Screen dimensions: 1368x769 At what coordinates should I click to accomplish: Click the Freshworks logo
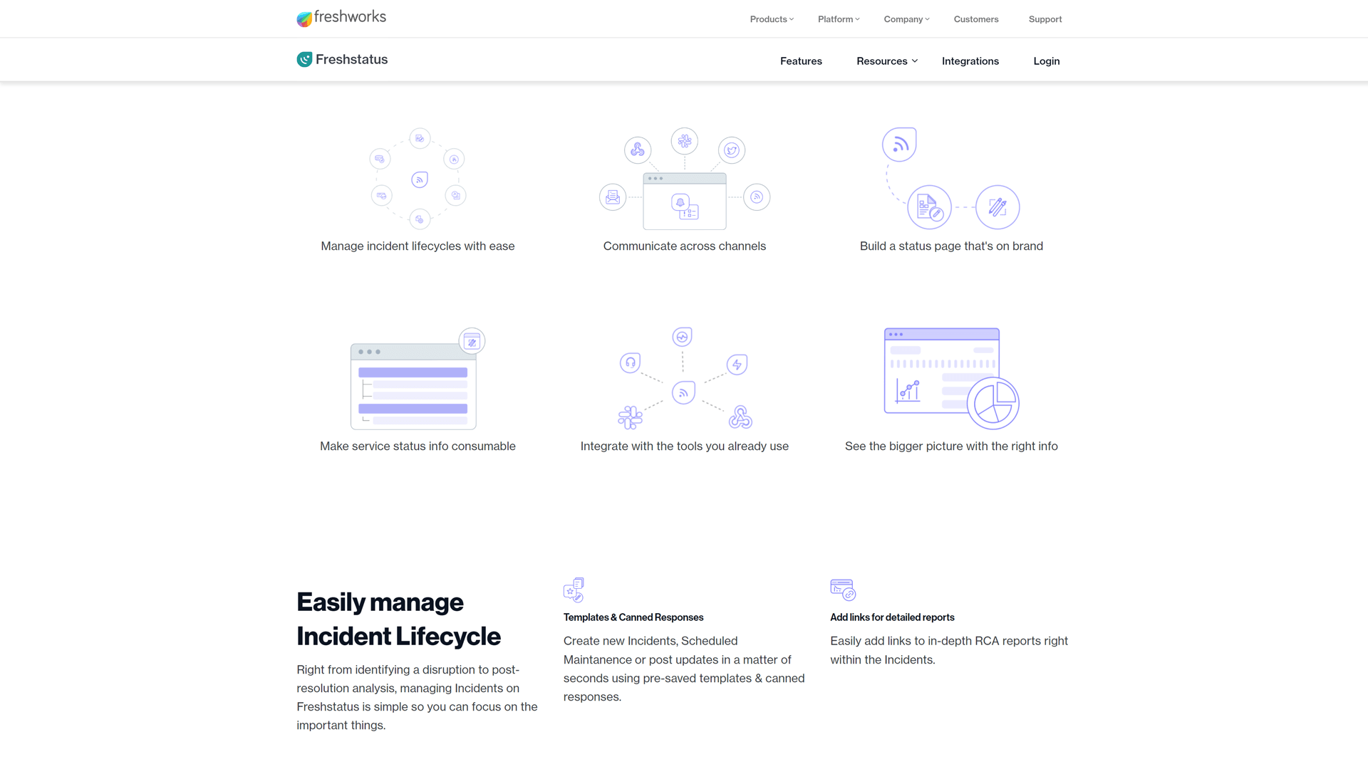coord(341,19)
